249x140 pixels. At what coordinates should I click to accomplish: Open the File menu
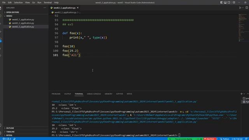(x=4, y=3)
